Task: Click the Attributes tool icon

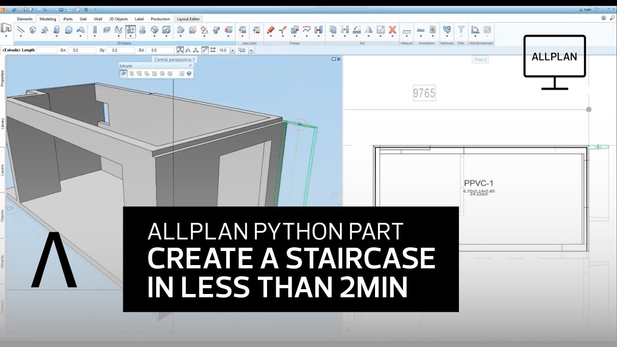Action: 447,30
